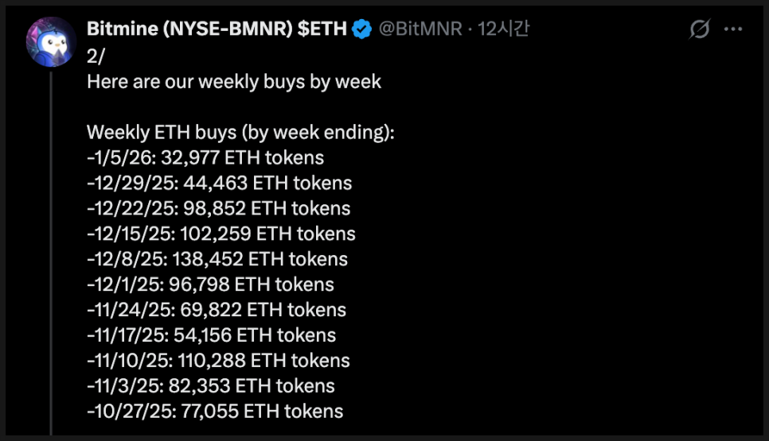Click the Grok explain-post icon
Image resolution: width=769 pixels, height=441 pixels.
(x=699, y=30)
